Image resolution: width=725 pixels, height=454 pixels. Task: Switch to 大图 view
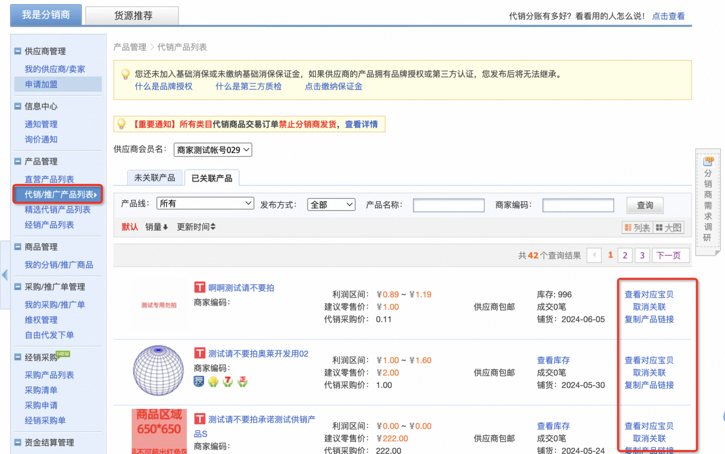(x=668, y=228)
